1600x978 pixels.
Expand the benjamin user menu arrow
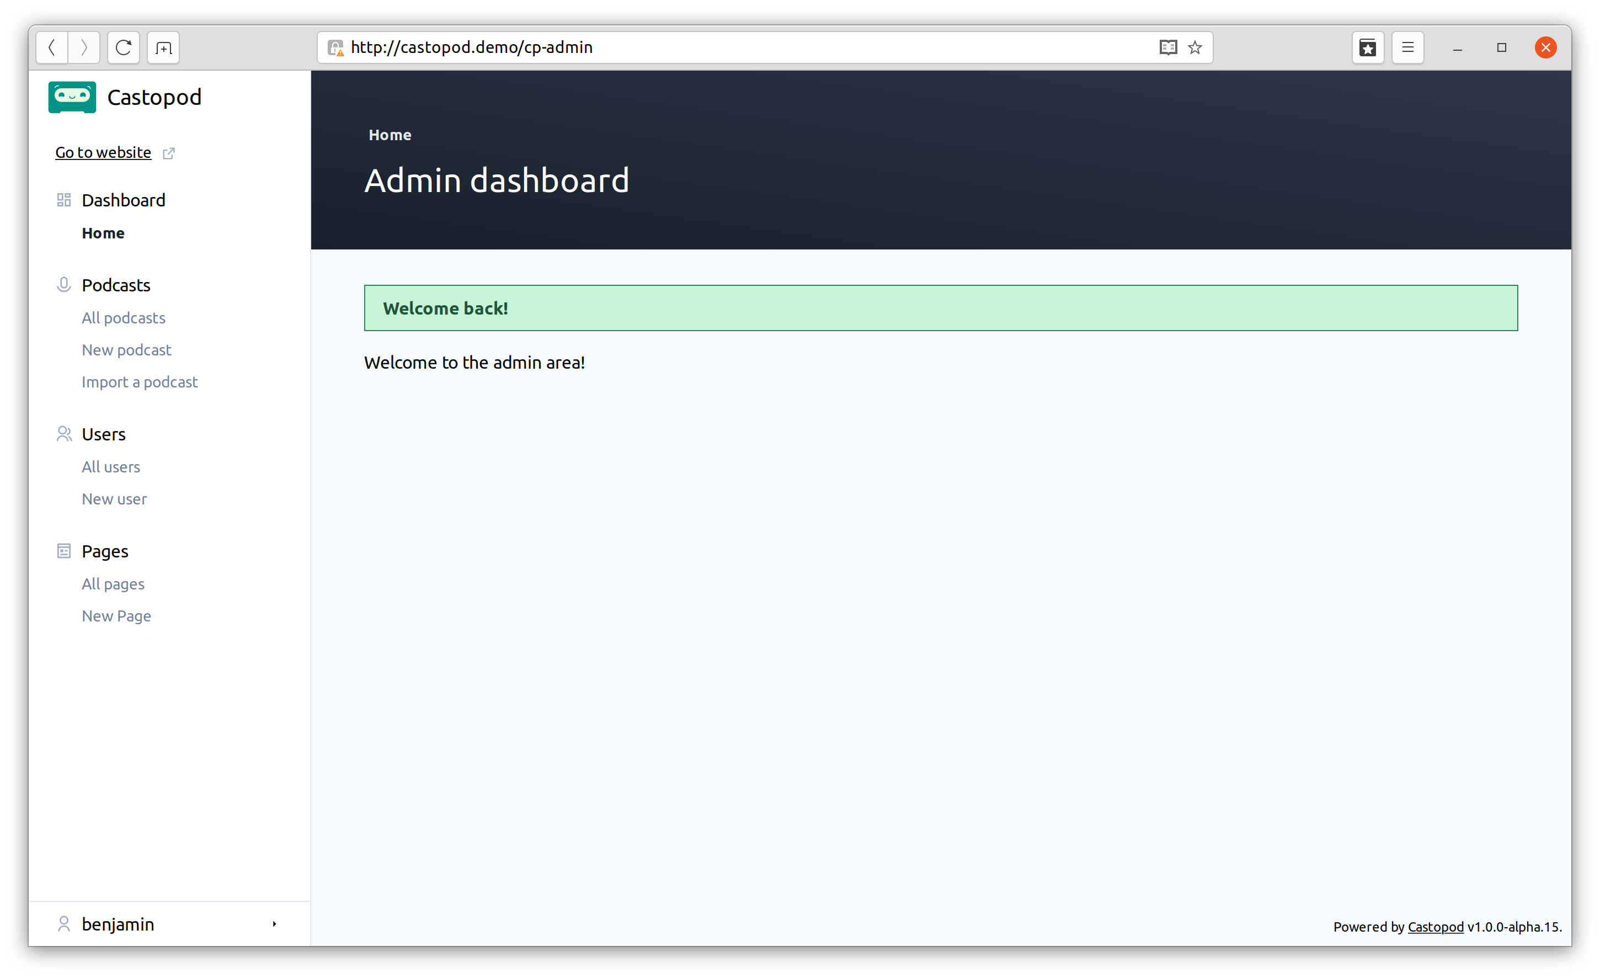point(275,923)
